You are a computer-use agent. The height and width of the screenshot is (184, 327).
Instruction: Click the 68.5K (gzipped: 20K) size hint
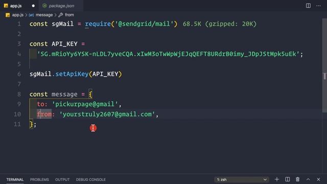(219, 24)
